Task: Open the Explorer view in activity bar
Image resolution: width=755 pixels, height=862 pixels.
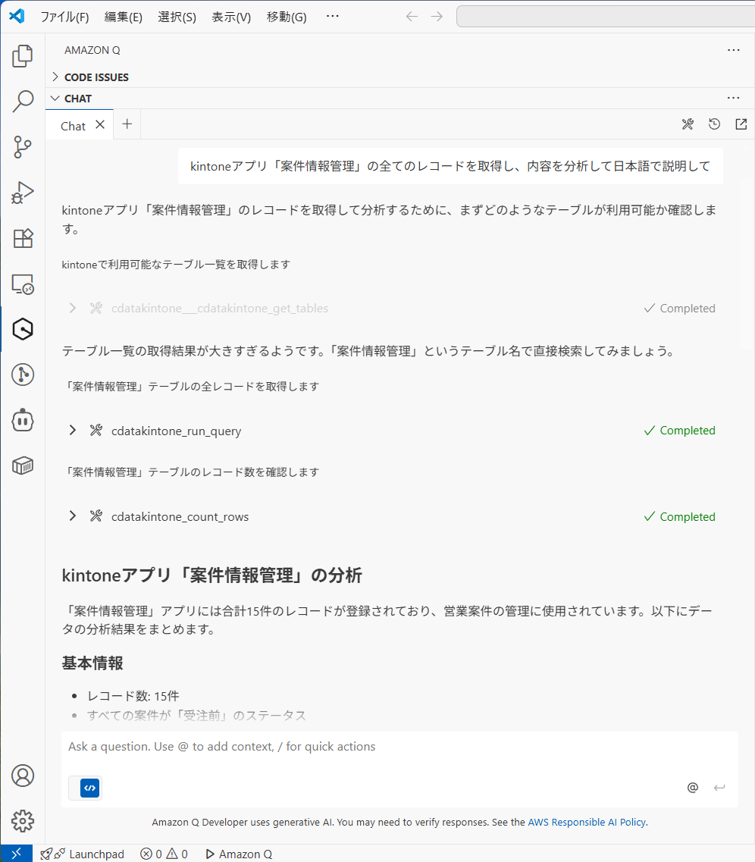Action: click(23, 56)
